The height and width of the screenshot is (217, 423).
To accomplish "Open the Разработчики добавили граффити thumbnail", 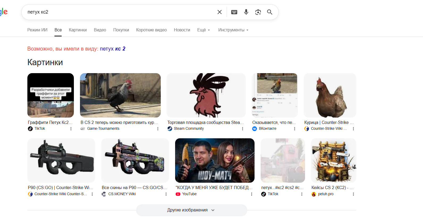I will tap(50, 95).
